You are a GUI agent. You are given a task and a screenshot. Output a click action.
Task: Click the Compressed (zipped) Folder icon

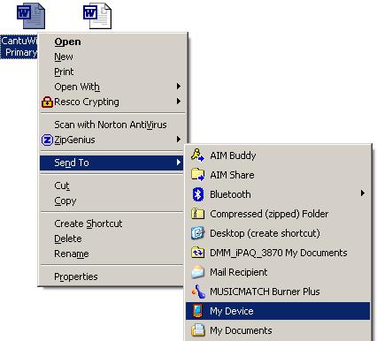click(197, 214)
